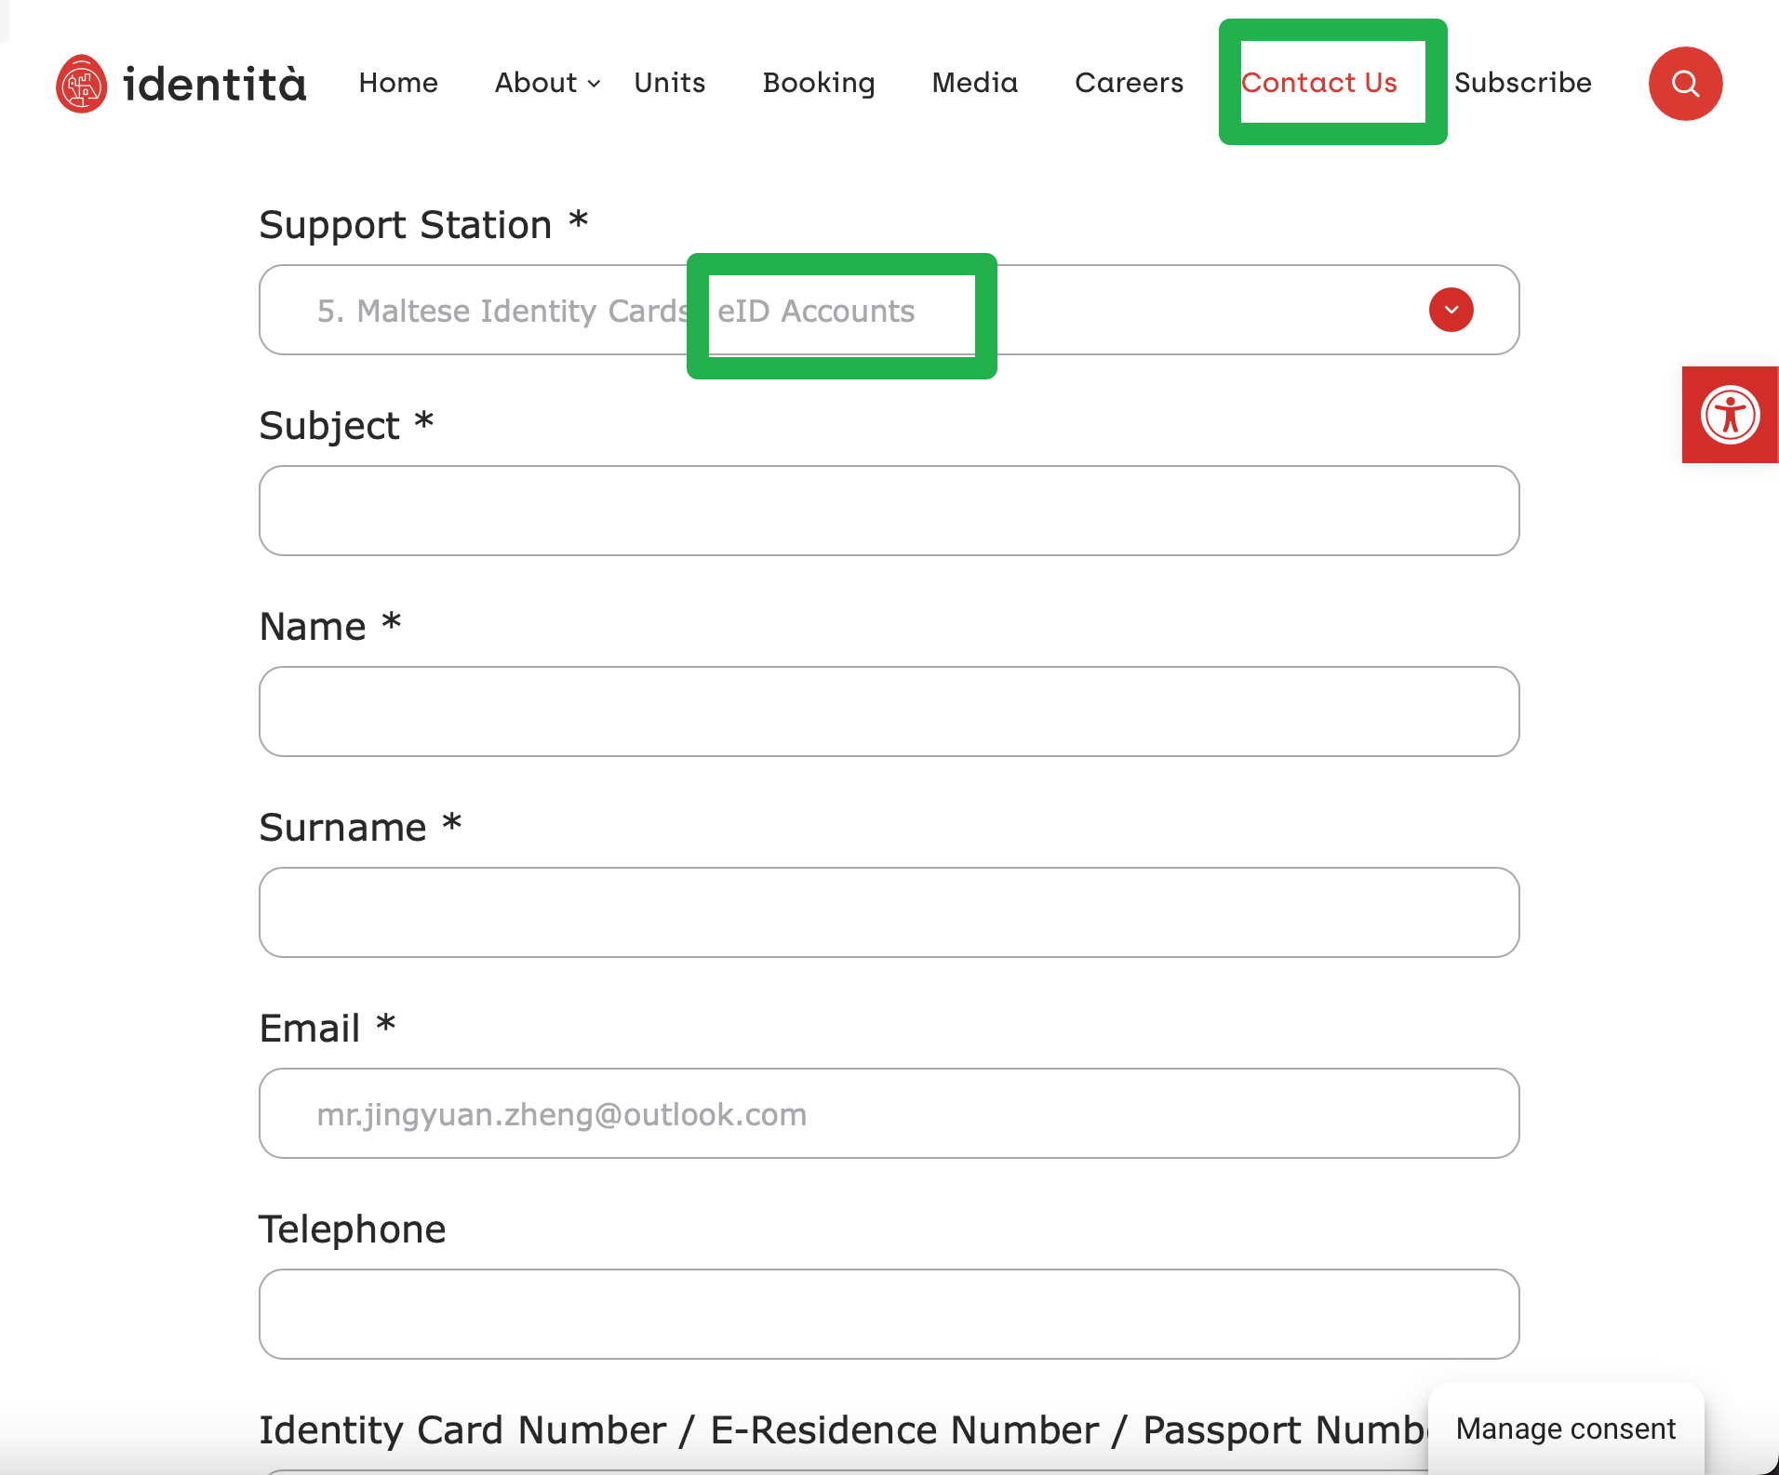Open the Support Station dropdown arrow
Viewport: 1779px width, 1475px height.
tap(1451, 310)
